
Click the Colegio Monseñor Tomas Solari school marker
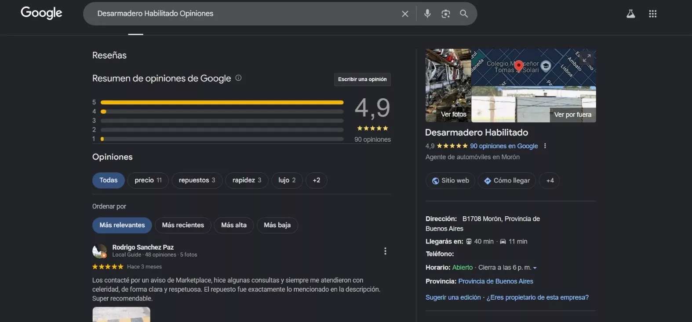[546, 66]
